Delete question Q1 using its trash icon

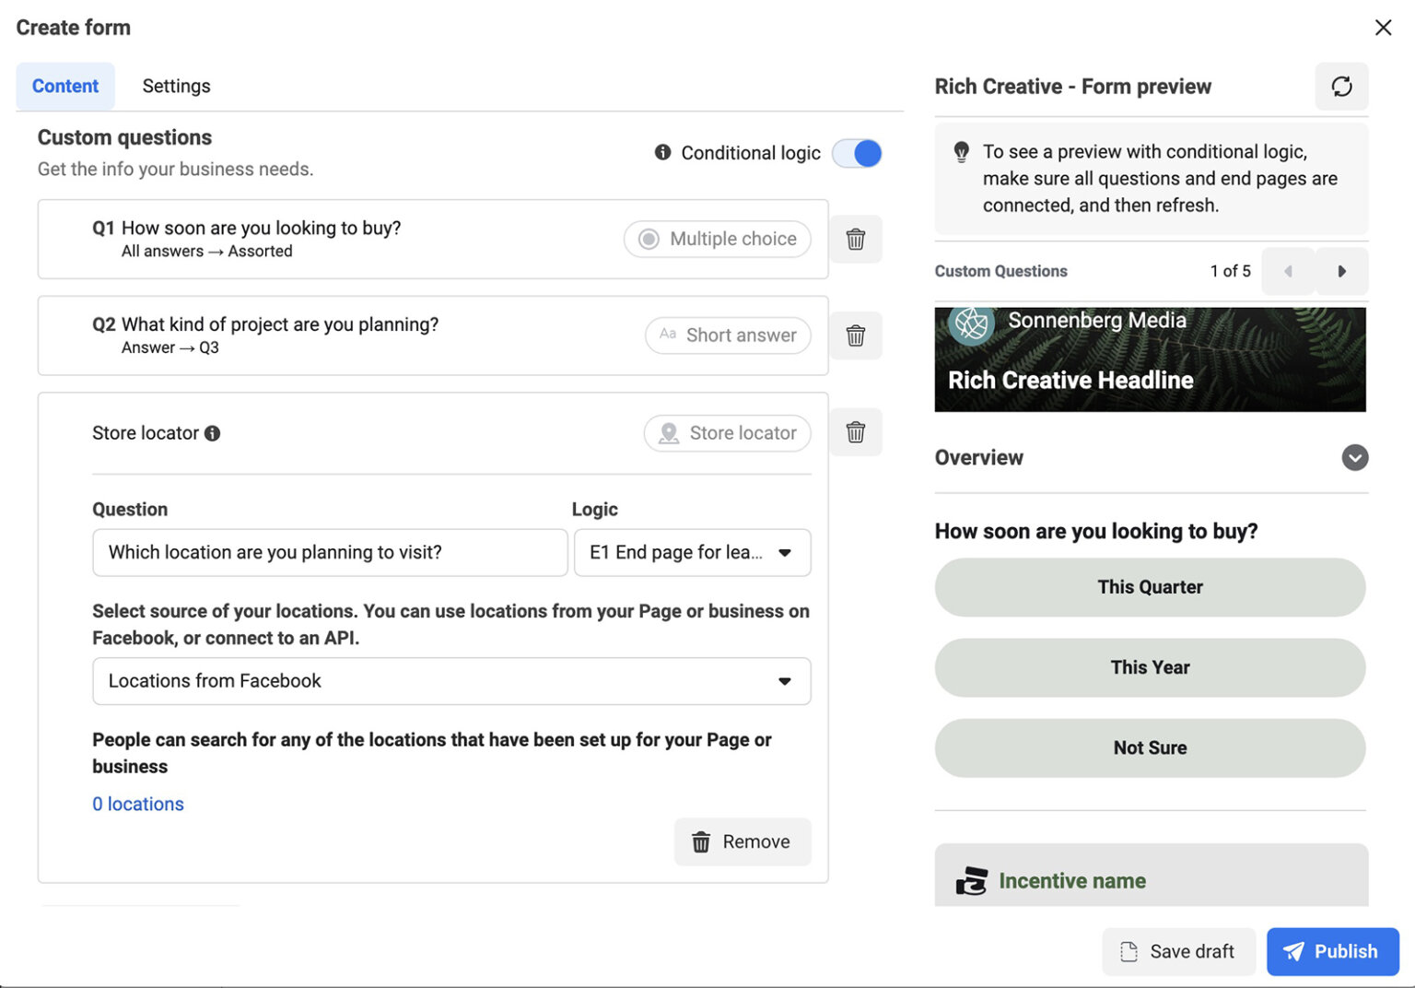tap(855, 239)
